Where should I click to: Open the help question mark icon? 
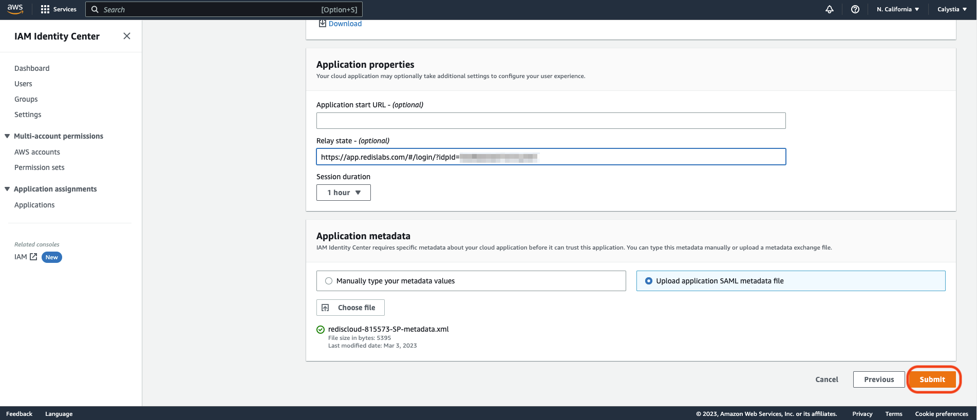click(x=855, y=9)
